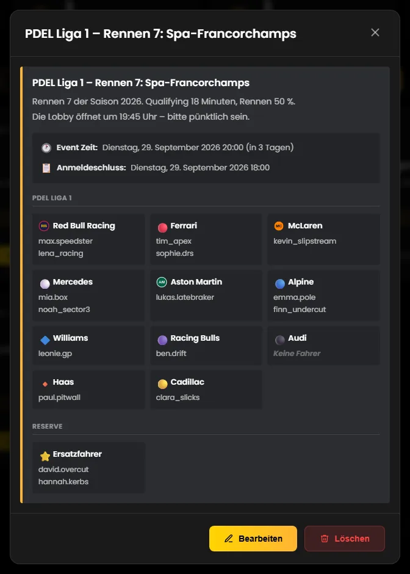Click the red Löschen delete button
The width and height of the screenshot is (410, 574).
[x=345, y=539]
